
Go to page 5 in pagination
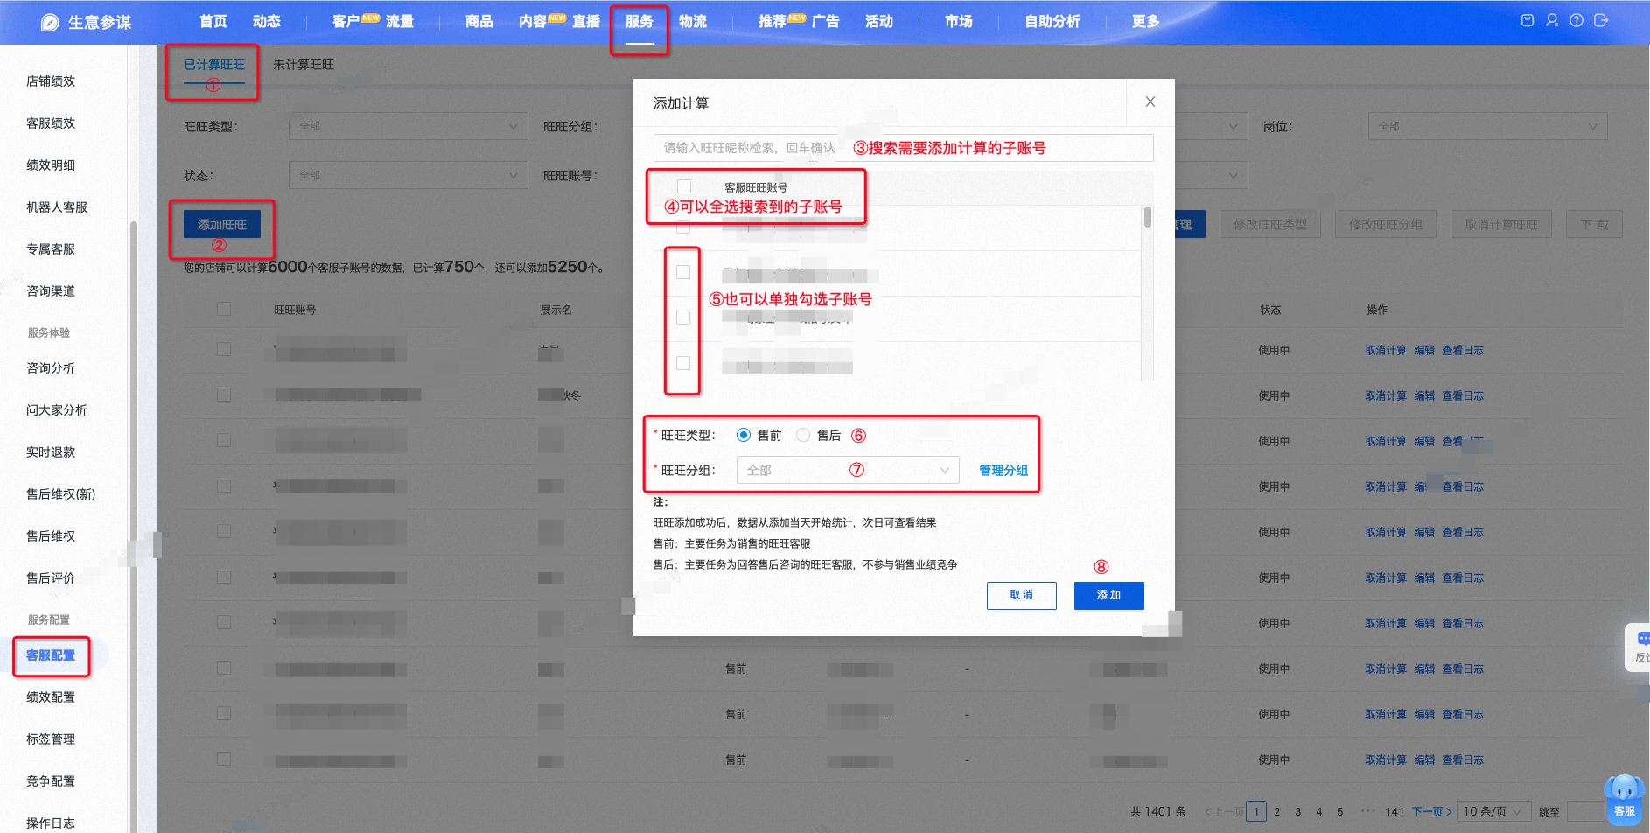(1340, 812)
